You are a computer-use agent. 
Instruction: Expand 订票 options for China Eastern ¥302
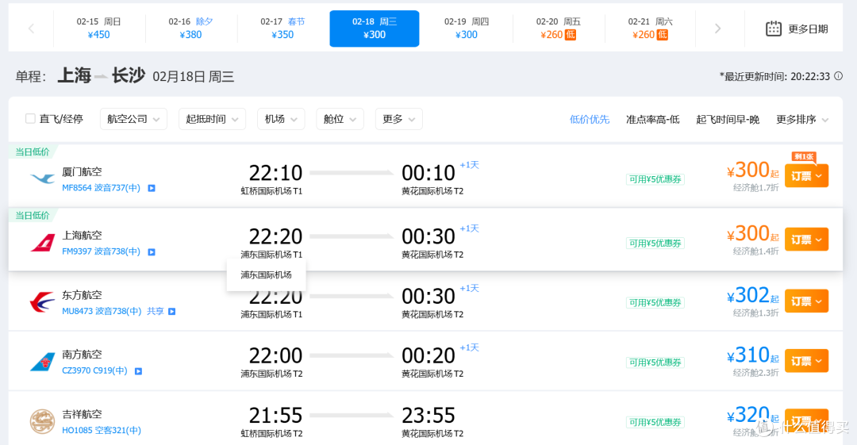[x=807, y=301]
